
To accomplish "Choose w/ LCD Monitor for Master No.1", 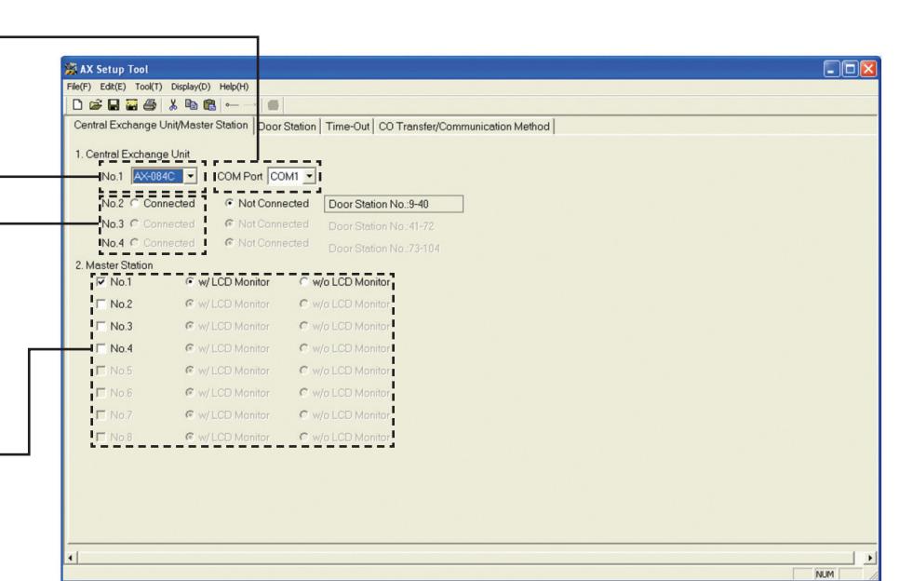I will 190,282.
